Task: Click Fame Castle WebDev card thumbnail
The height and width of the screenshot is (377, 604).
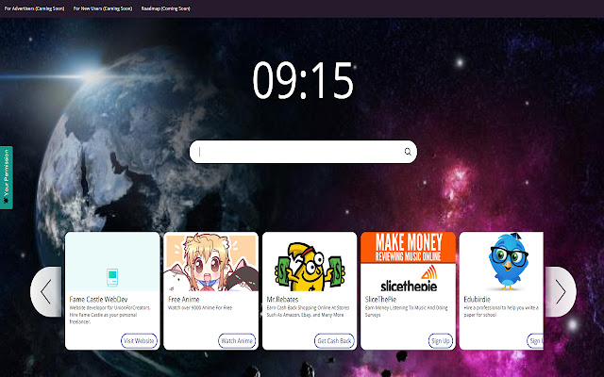Action: [x=112, y=262]
